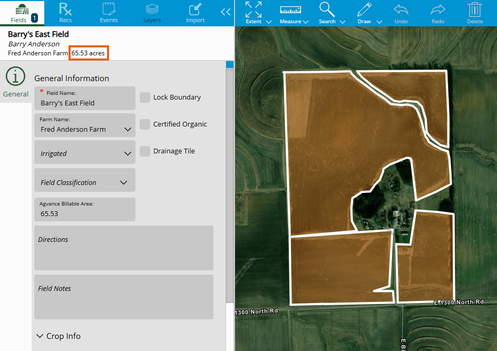Select the Measure ruler tool
497x351 pixels.
[x=290, y=10]
